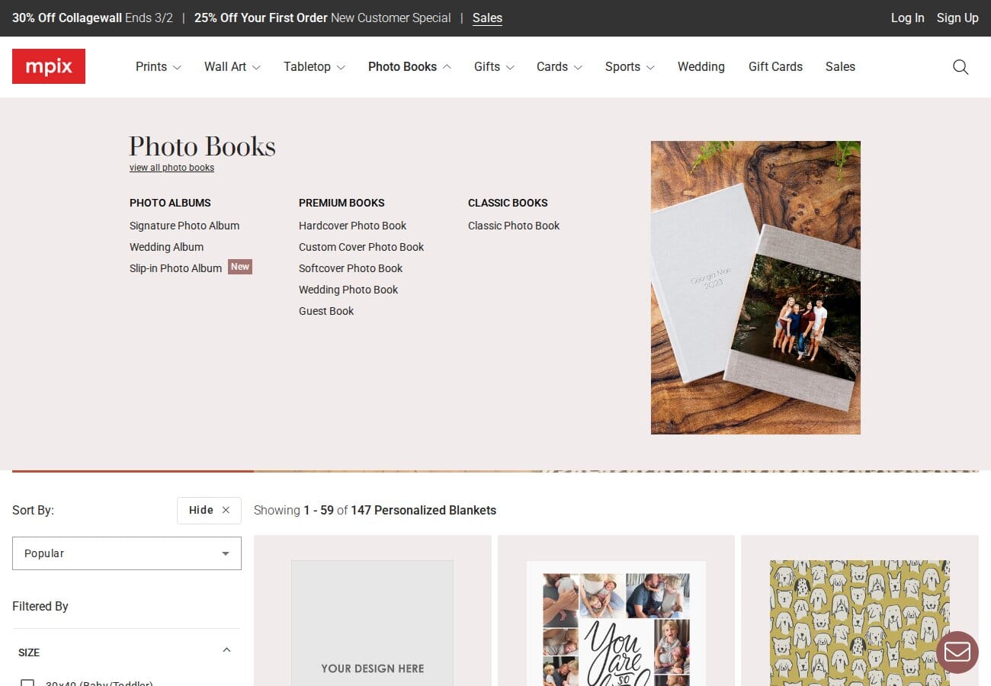This screenshot has height=686, width=991.
Task: Open the Wedding nav item
Action: (701, 67)
